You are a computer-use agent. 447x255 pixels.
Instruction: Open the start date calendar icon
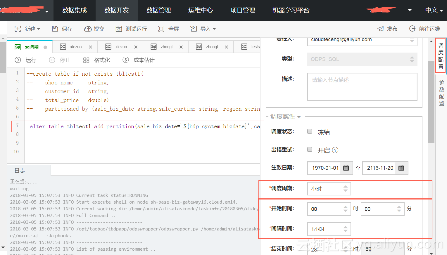pos(346,168)
